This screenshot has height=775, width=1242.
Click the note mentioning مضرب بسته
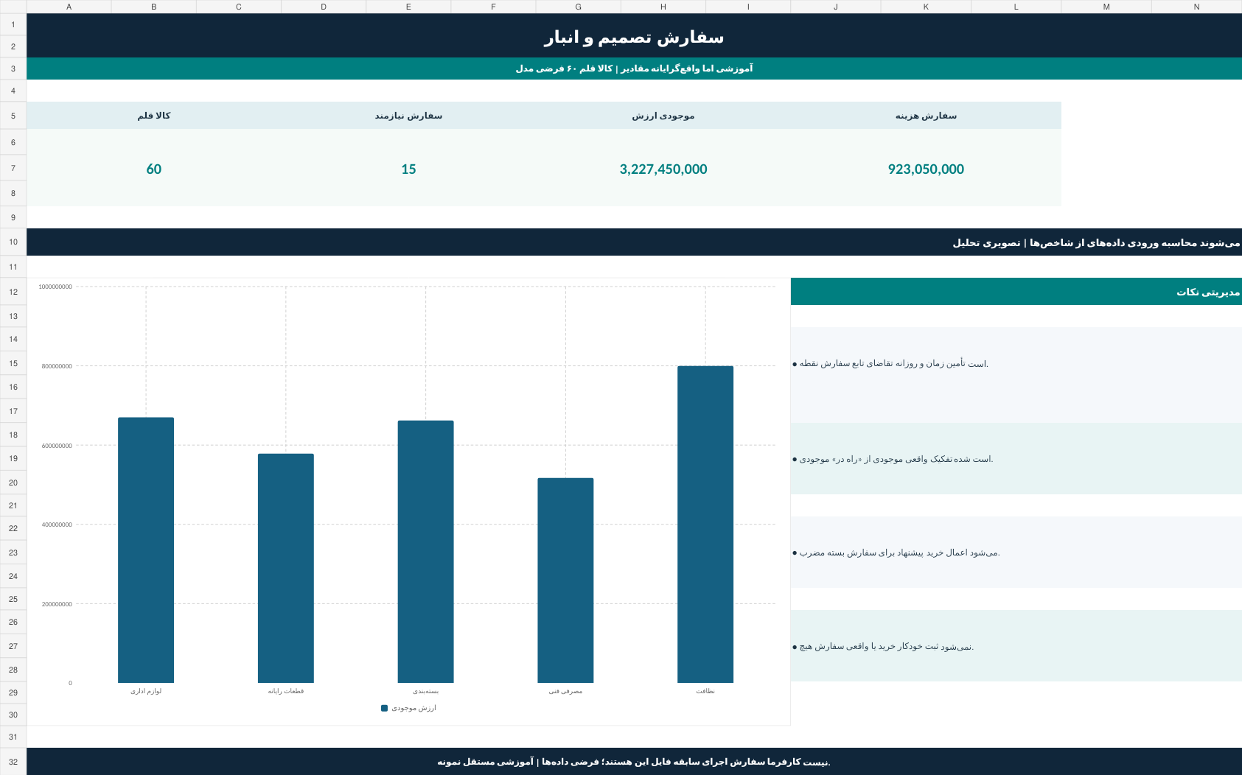tap(1016, 553)
